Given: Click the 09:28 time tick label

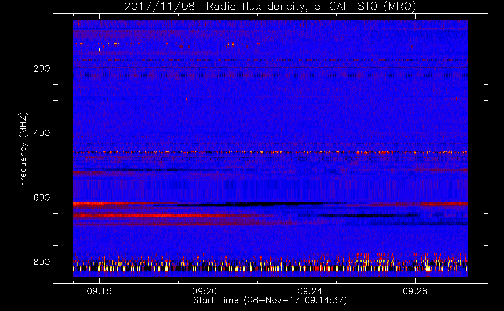Looking at the screenshot, I should coord(415,291).
